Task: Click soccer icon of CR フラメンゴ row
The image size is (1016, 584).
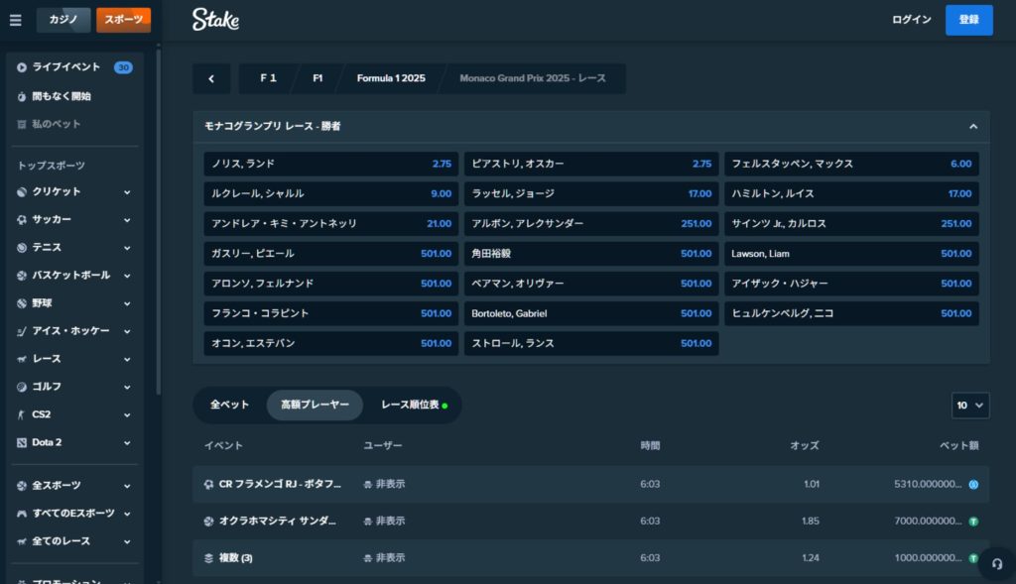Action: [208, 484]
